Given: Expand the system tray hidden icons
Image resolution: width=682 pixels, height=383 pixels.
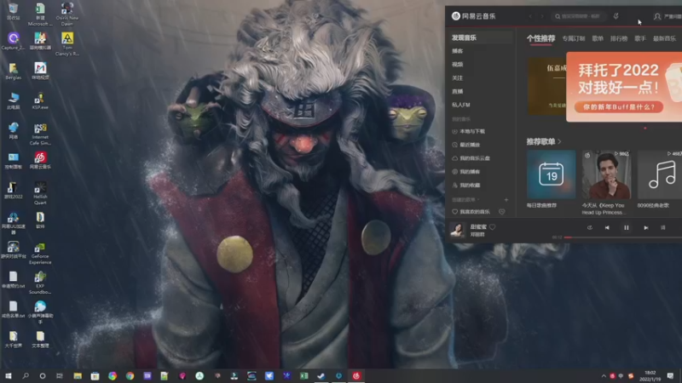Looking at the screenshot, I should pyautogui.click(x=604, y=376).
